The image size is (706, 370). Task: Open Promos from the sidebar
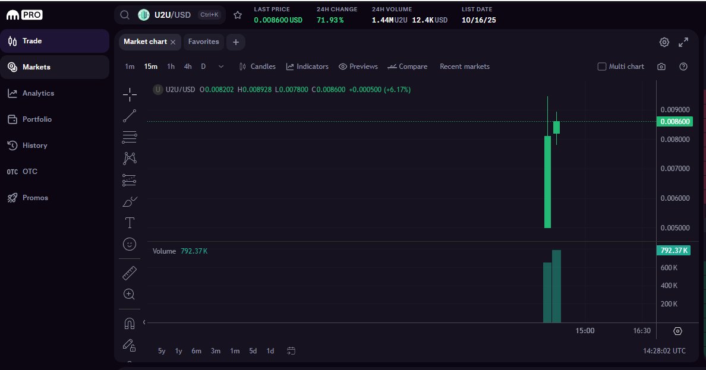pyautogui.click(x=55, y=198)
